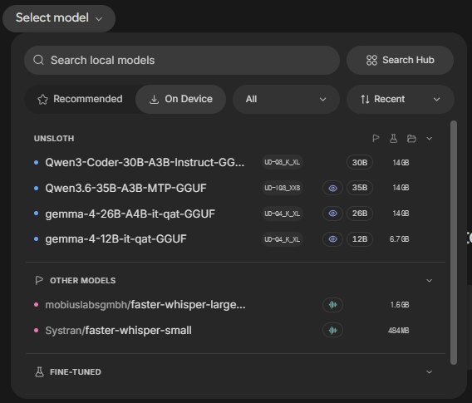The width and height of the screenshot is (472, 403).
Task: Click the flag icon beside Other Models
Action: pyautogui.click(x=39, y=280)
